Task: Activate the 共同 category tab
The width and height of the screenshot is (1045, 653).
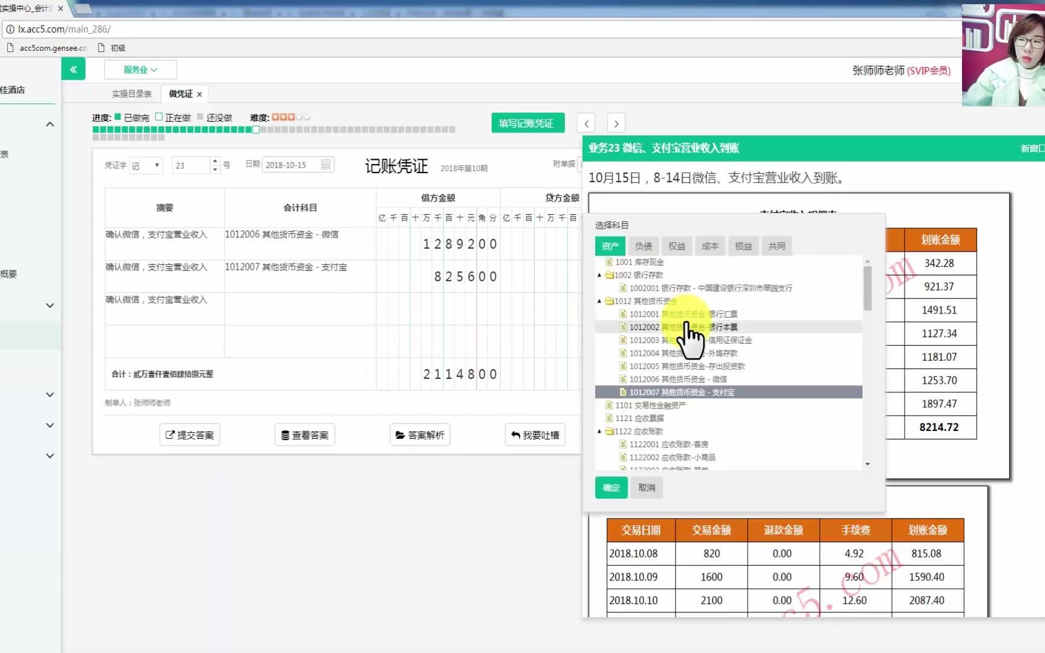Action: [x=777, y=246]
